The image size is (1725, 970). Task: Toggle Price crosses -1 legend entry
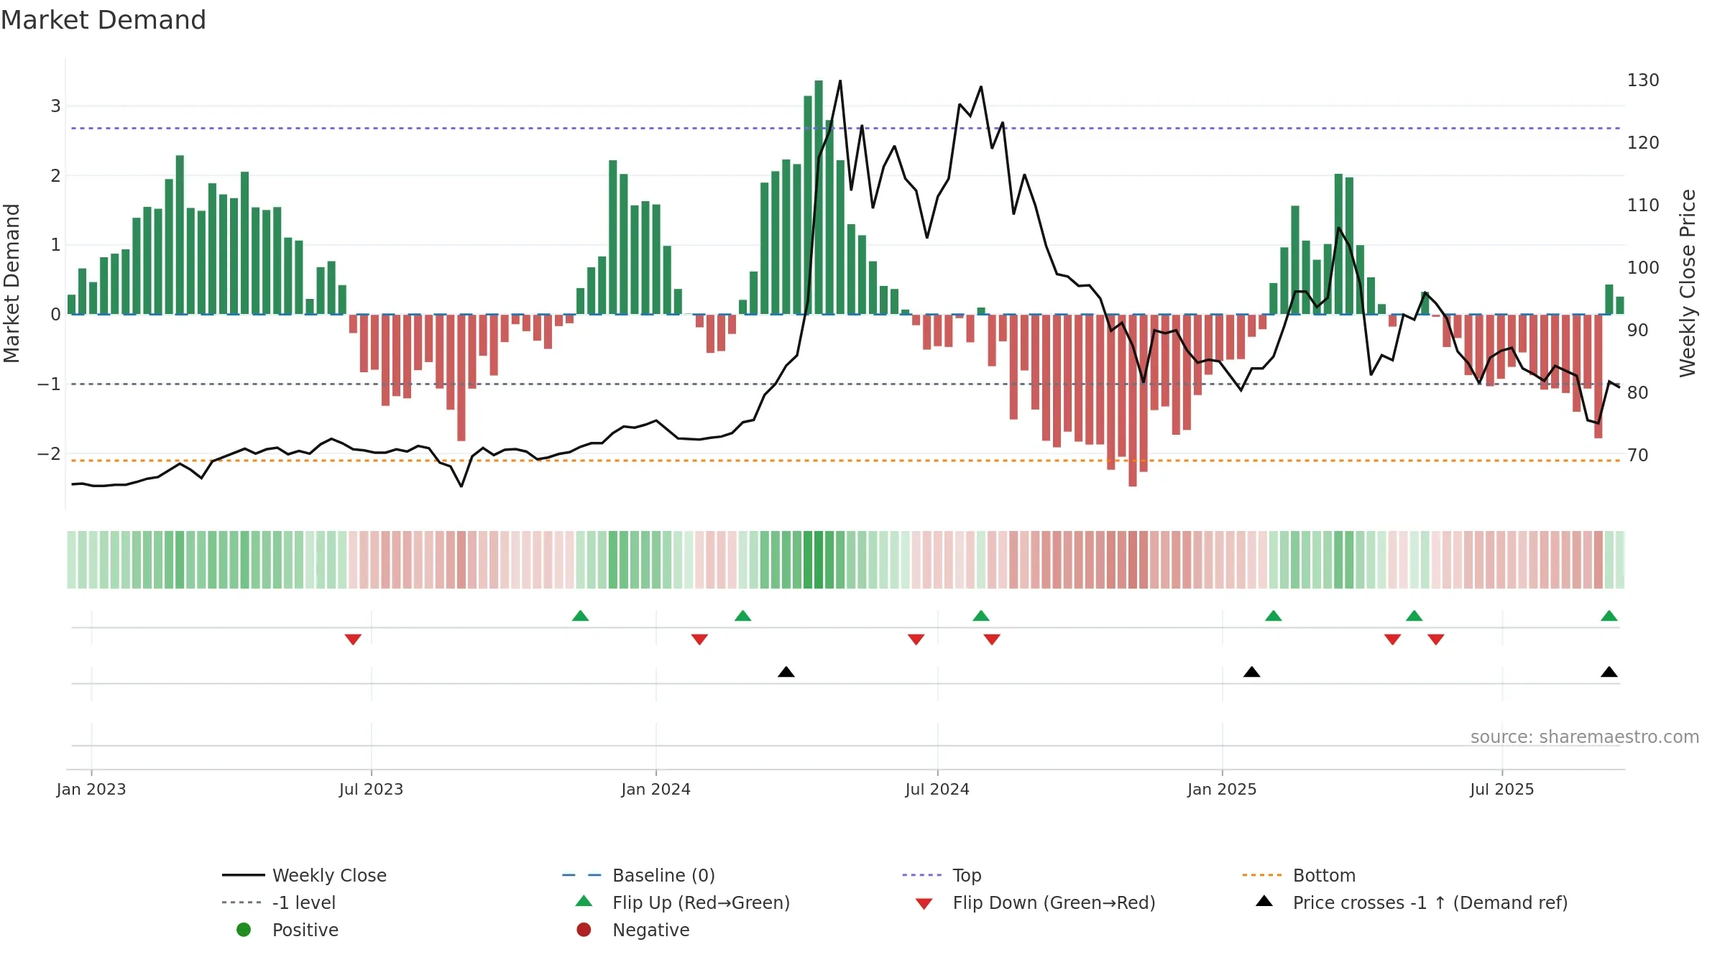1412,902
